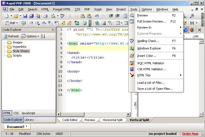Click the Open file folder icon

point(16,16)
